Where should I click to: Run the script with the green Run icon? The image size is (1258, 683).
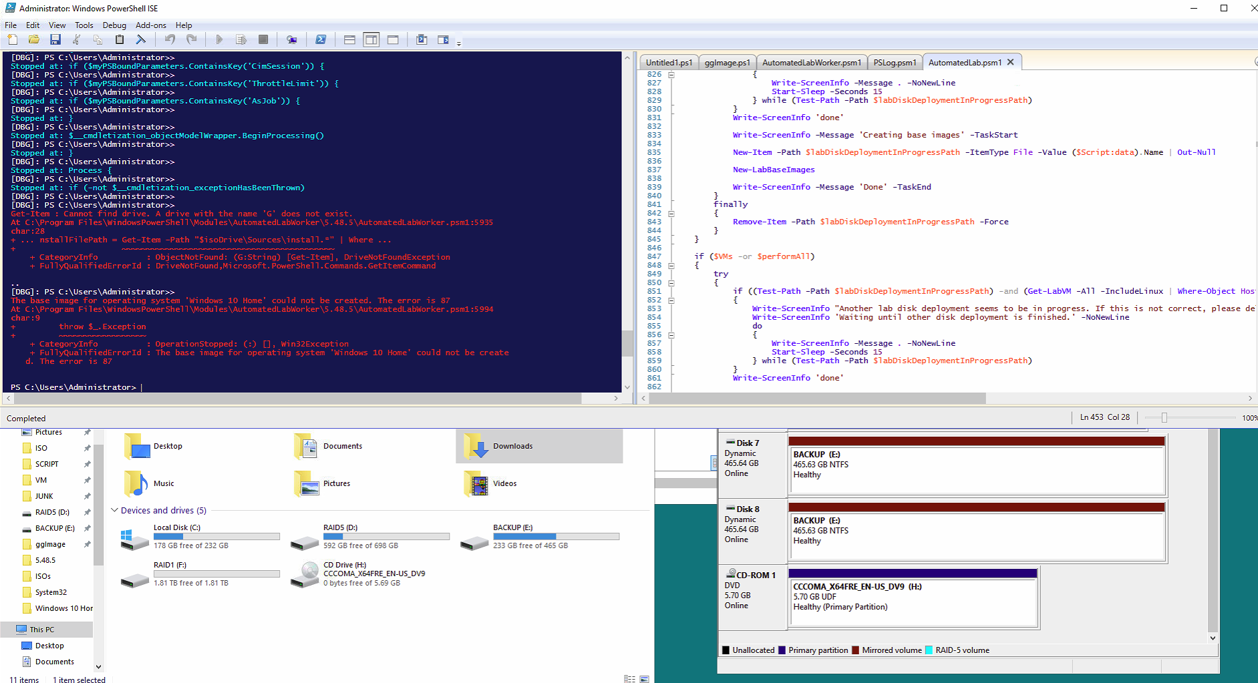point(219,39)
